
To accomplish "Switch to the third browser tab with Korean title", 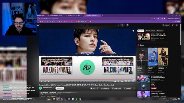I will click(74, 15).
